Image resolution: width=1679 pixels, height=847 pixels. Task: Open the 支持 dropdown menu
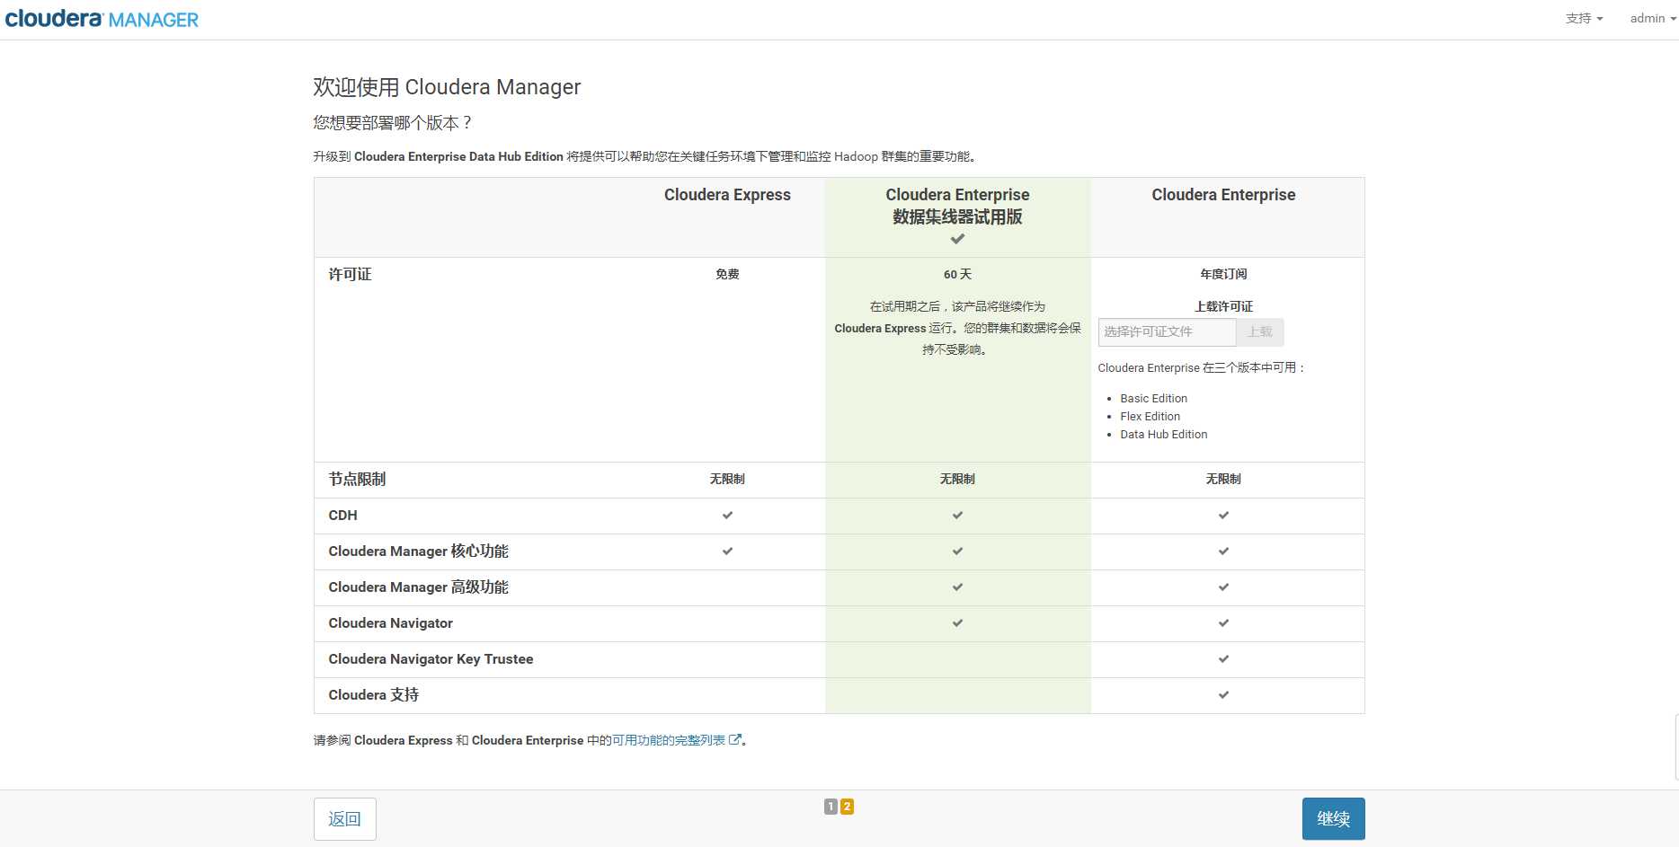click(1584, 18)
